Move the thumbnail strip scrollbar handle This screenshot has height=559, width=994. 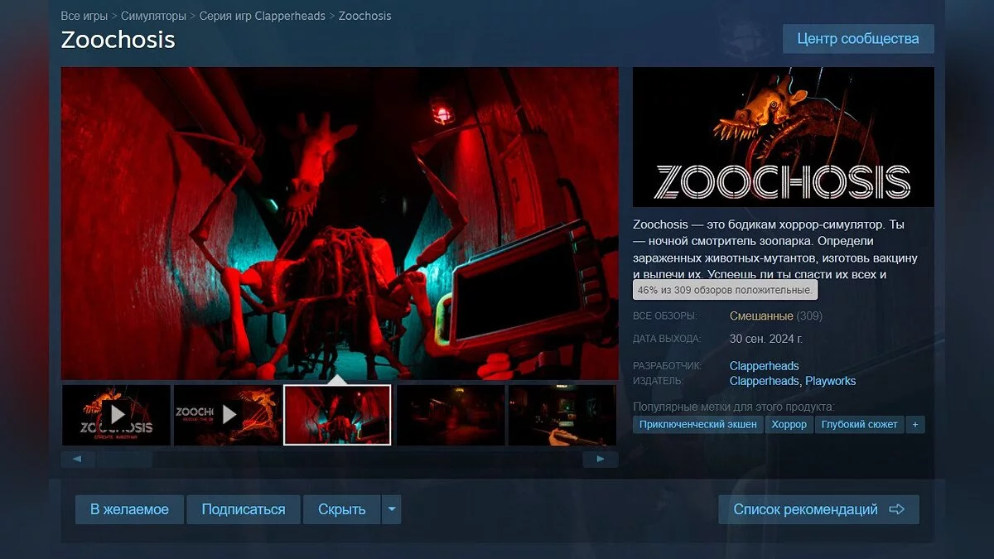click(x=123, y=459)
